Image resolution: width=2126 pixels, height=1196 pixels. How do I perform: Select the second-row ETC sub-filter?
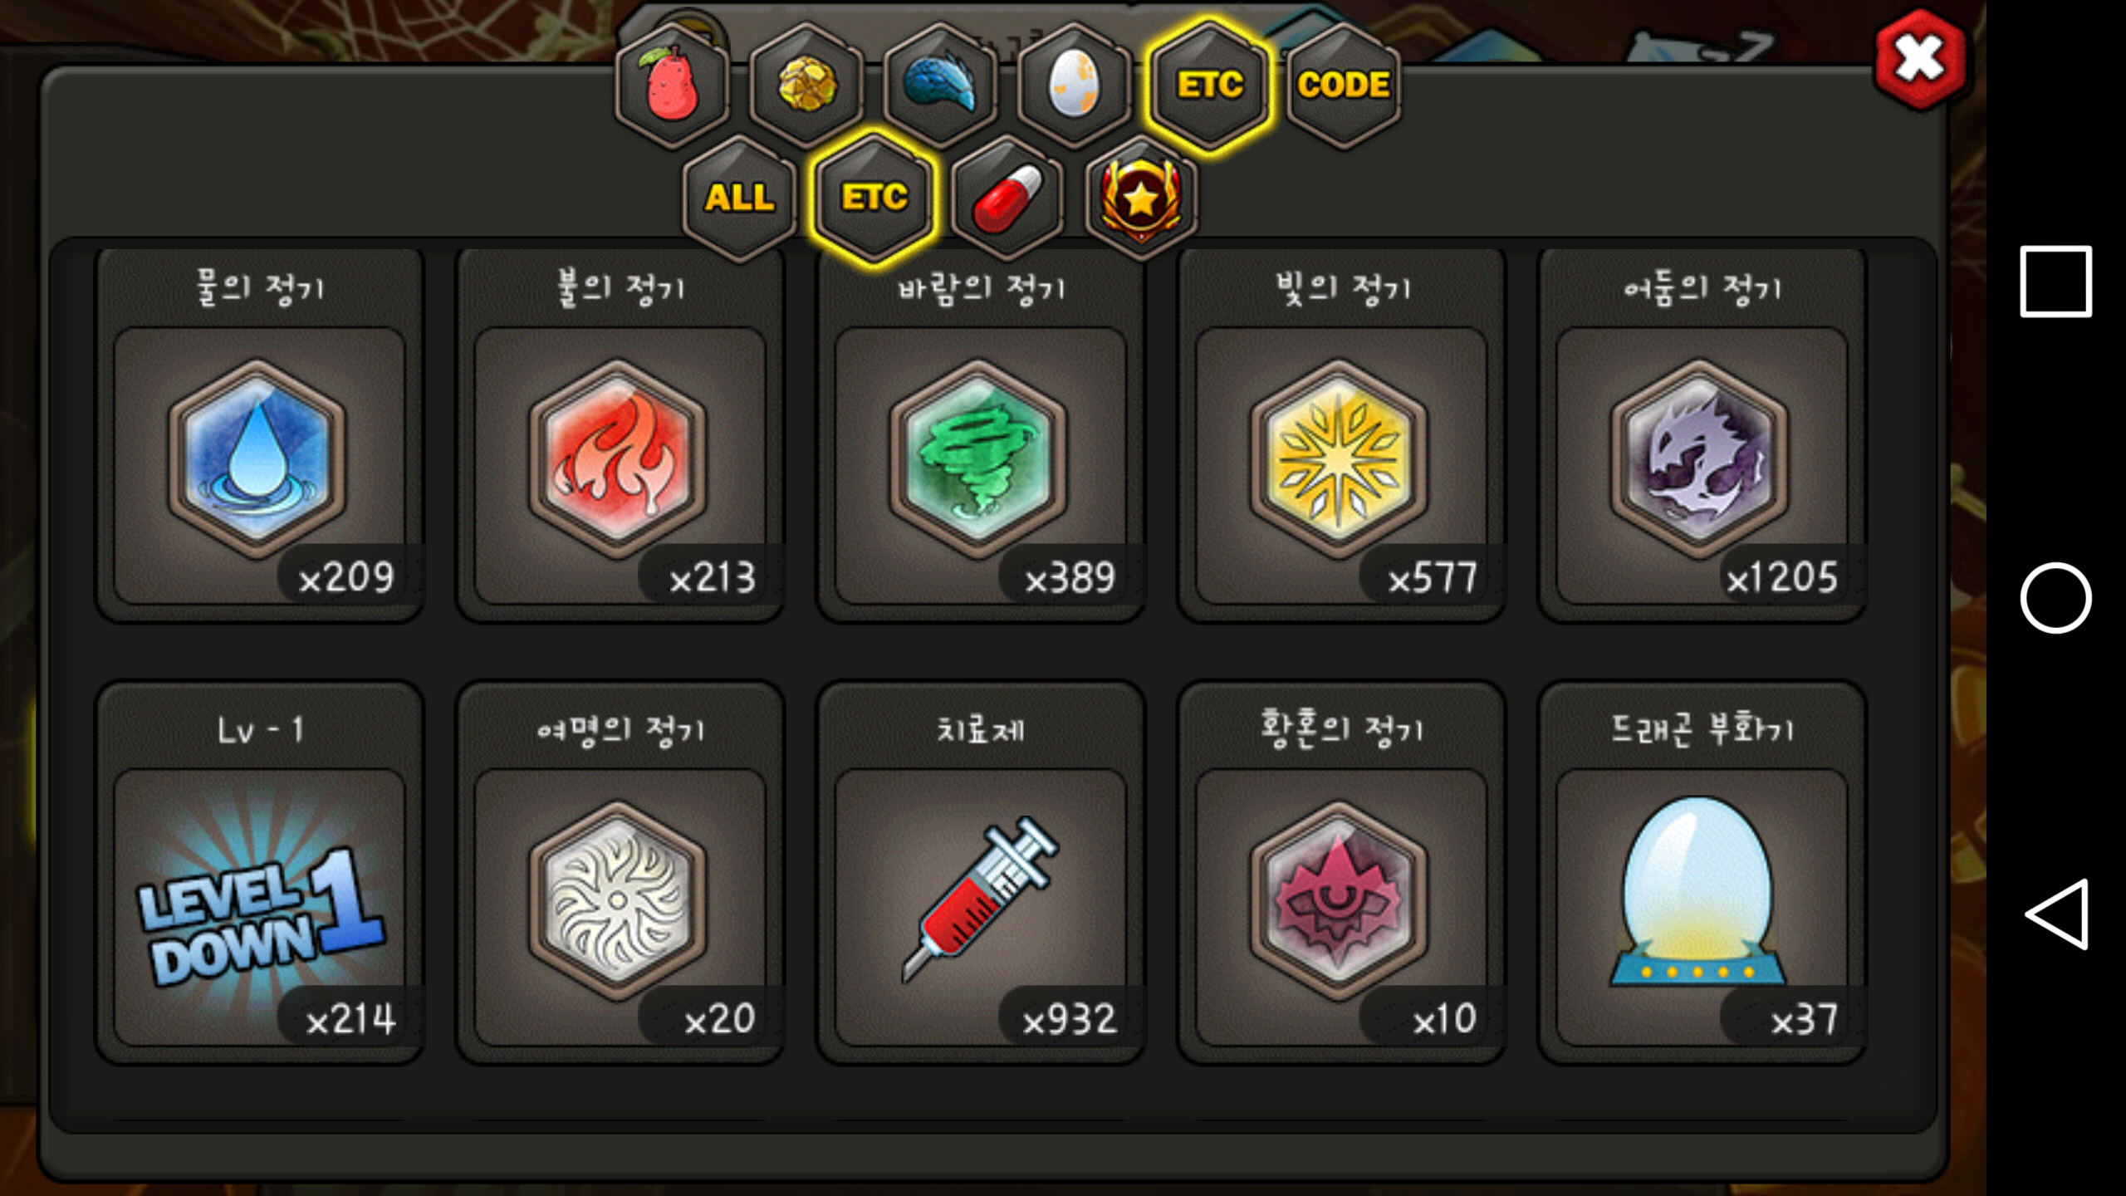[x=874, y=198]
